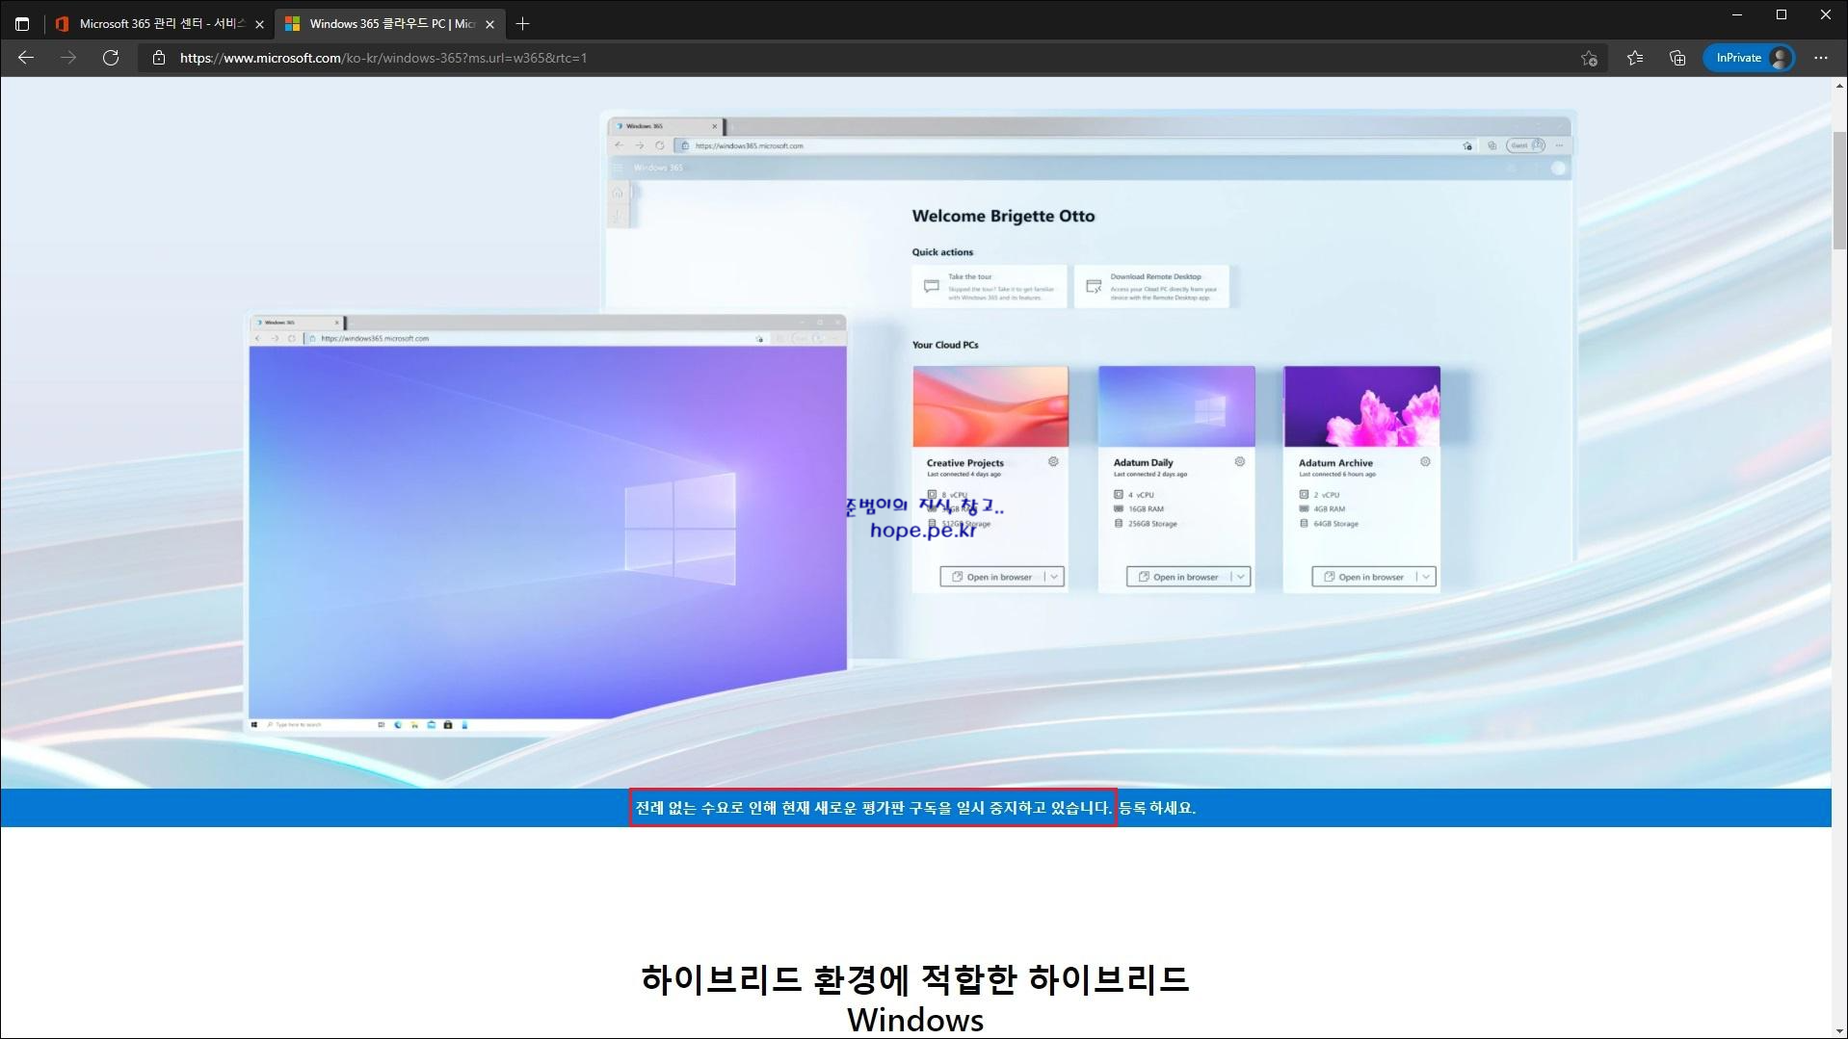Click the 하이브리드 환경에 적합한 하이브리드 heading
The height and width of the screenshot is (1039, 1848).
(x=915, y=978)
